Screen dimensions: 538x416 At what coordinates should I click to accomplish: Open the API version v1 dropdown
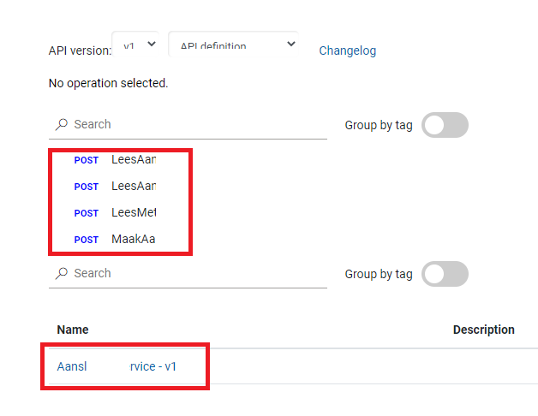pos(135,45)
